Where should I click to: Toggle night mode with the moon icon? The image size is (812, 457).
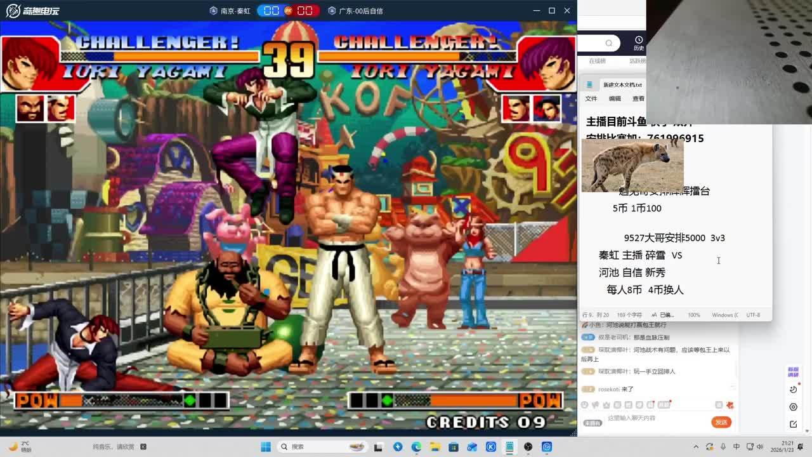[x=794, y=390]
